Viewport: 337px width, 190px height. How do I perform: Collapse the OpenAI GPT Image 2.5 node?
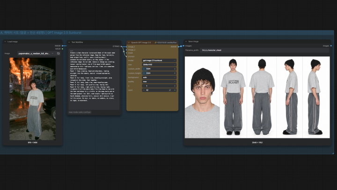129,43
